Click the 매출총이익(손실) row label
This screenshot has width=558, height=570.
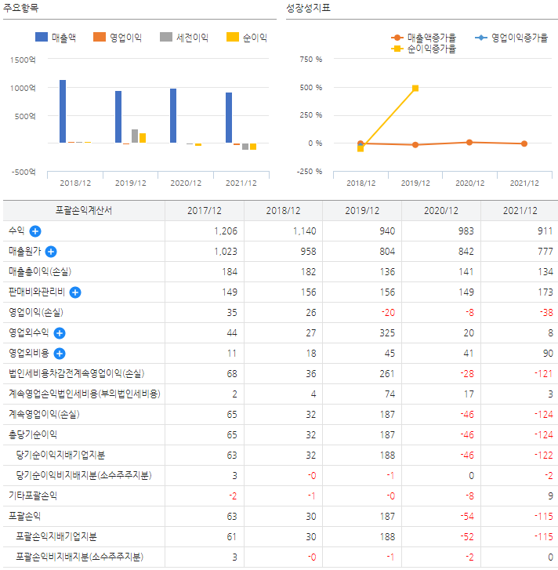(x=40, y=272)
